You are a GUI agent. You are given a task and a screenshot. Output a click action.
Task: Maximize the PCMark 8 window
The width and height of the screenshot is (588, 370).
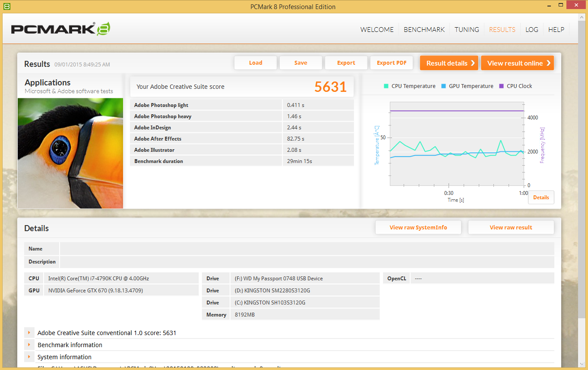coord(560,6)
